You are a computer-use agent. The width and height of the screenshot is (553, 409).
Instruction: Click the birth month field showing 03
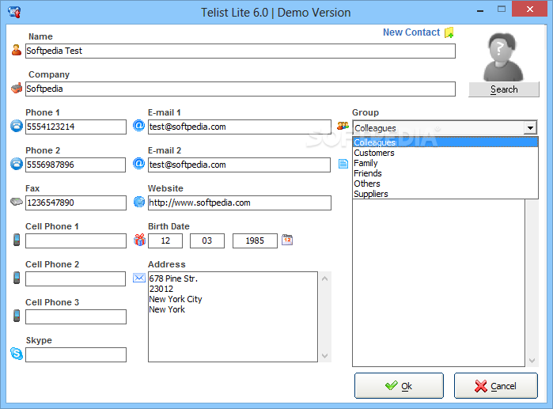pyautogui.click(x=207, y=240)
